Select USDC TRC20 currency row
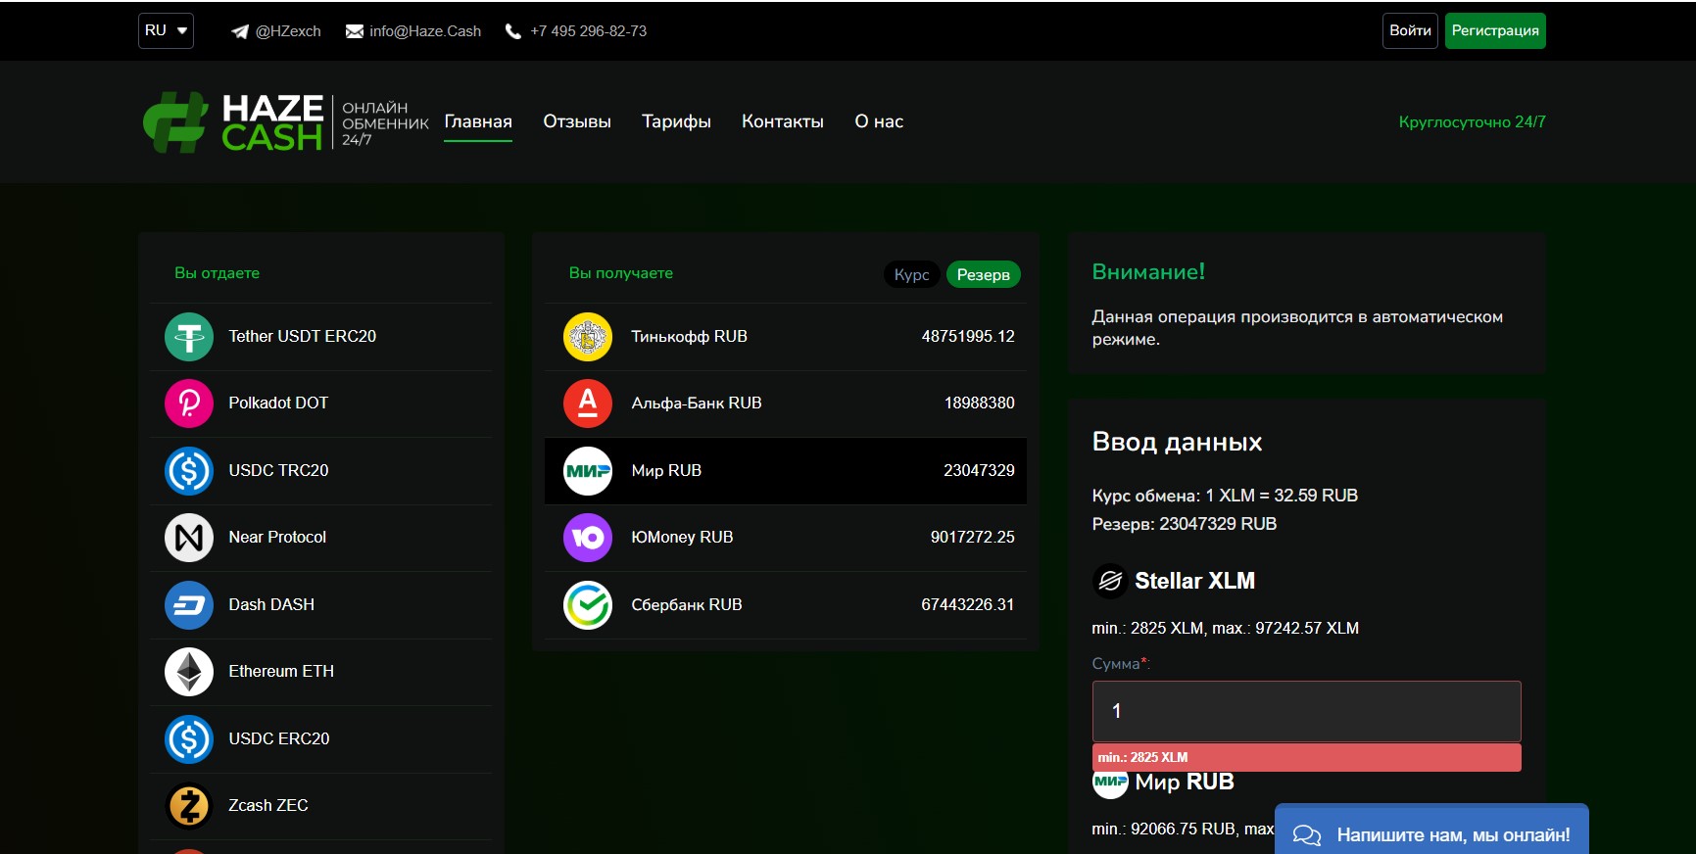The image size is (1696, 854). 320,471
